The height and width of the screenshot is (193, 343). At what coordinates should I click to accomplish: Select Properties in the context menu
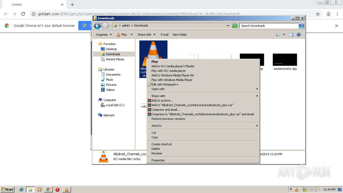(x=203, y=160)
